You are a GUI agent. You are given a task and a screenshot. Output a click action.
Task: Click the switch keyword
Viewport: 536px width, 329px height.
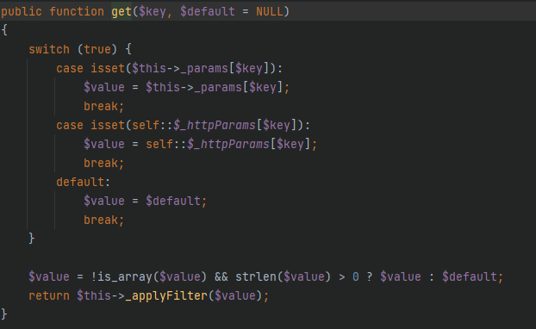coord(49,50)
